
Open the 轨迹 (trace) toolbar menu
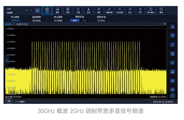click(x=89, y=10)
